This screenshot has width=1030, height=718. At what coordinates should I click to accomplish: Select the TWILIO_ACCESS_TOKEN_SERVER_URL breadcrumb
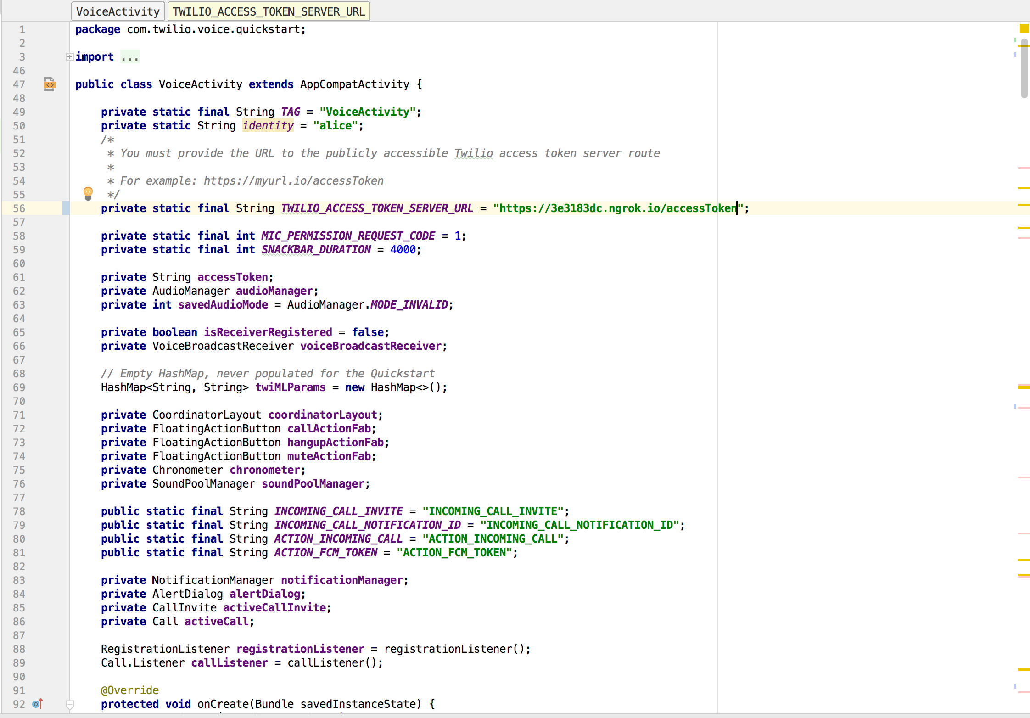click(x=269, y=11)
